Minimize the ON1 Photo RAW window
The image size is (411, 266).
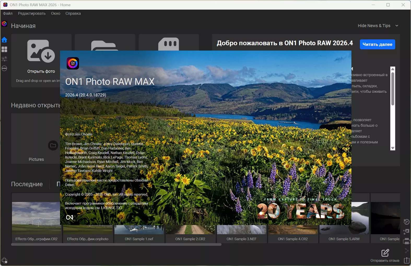coord(373,5)
